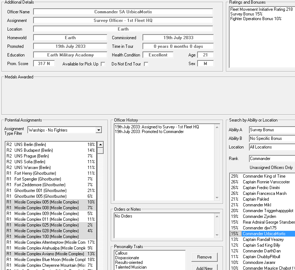
Task: Select Captain Ronnie Vanscooter in officer list
Action: tap(263, 182)
